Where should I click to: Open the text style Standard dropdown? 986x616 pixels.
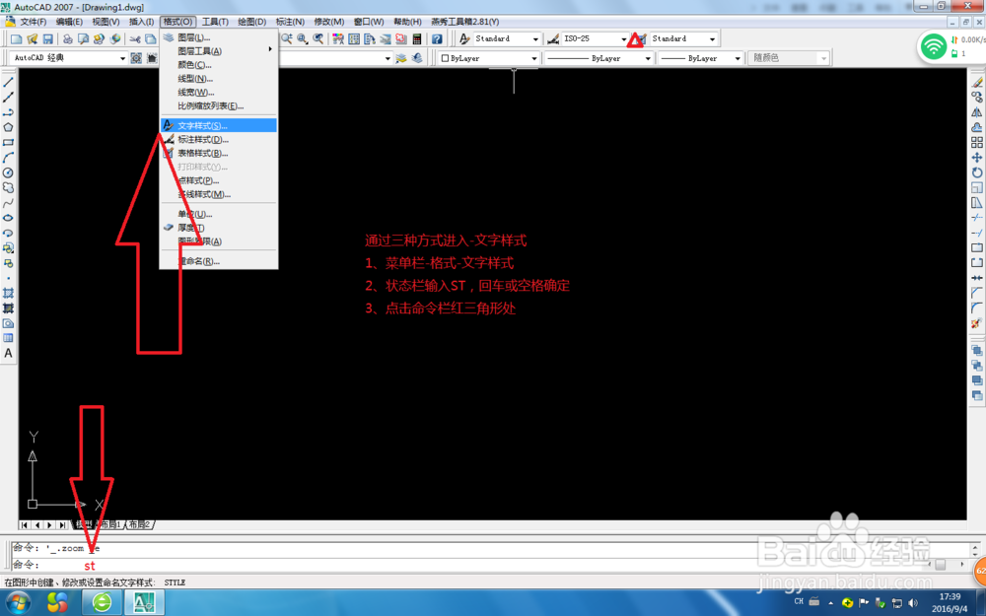[507, 39]
